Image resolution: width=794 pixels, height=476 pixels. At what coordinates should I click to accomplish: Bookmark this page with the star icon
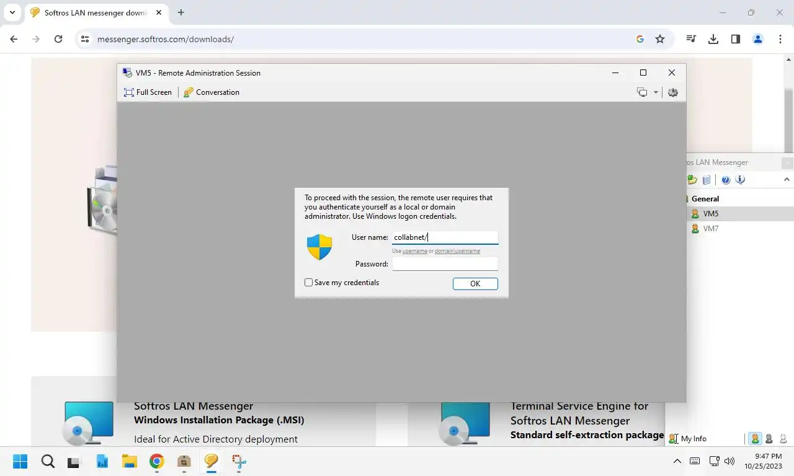point(660,39)
